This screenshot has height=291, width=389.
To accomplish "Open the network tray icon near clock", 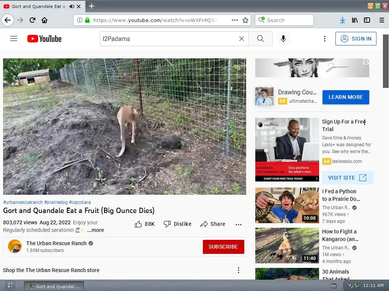I will click(x=356, y=285).
